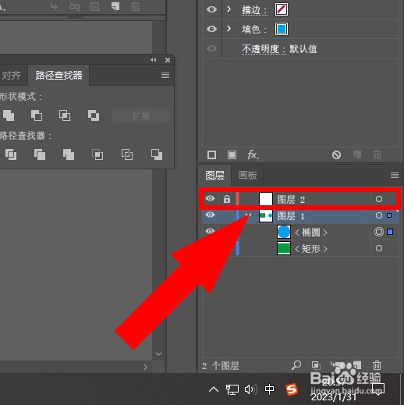The image size is (404, 405).
Task: Hide 图层 2 using its eye icon
Action: [211, 199]
